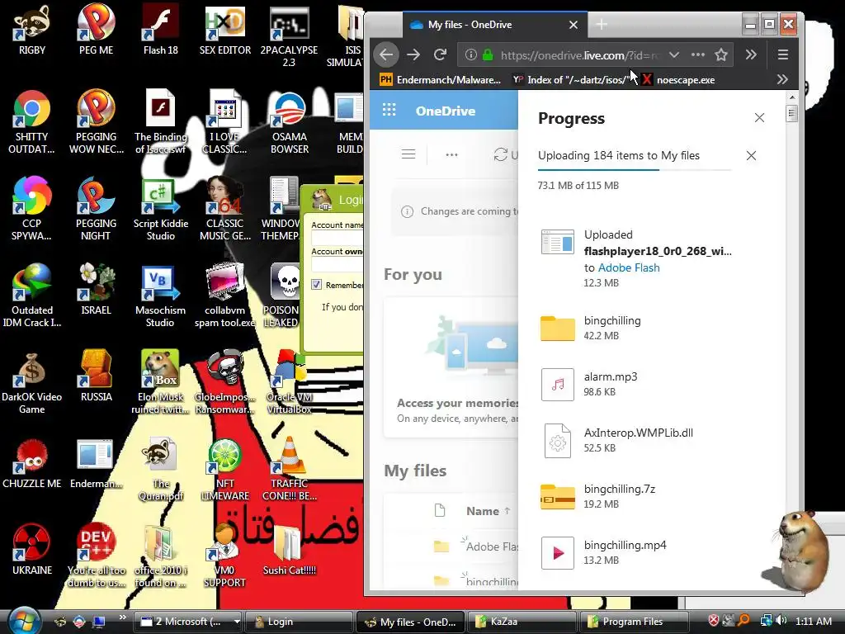Image resolution: width=845 pixels, height=634 pixels.
Task: Open VM0 SUPPORT shortcut
Action: coord(224,556)
